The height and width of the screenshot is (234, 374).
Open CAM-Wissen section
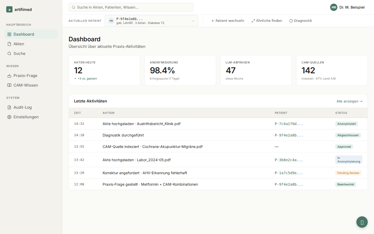[x=31, y=85]
